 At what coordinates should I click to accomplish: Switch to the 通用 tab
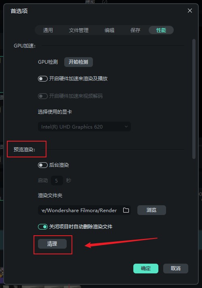tap(48, 30)
